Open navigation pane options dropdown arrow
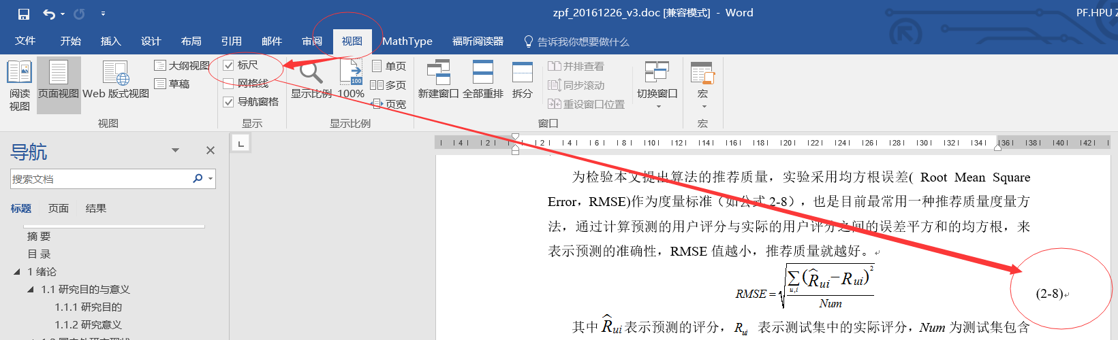The height and width of the screenshot is (340, 1118). point(175,150)
